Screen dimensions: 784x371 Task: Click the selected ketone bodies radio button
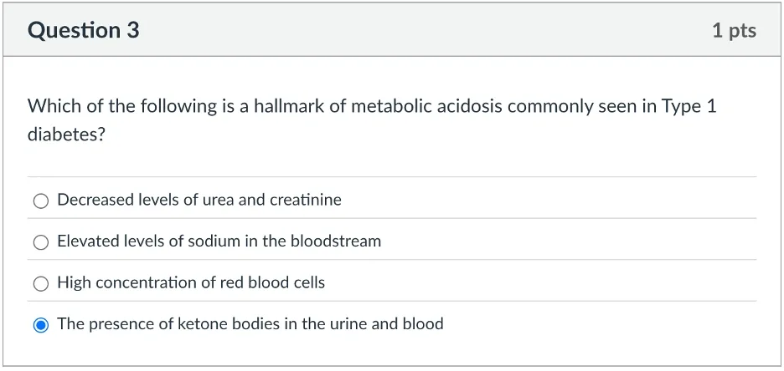41,325
